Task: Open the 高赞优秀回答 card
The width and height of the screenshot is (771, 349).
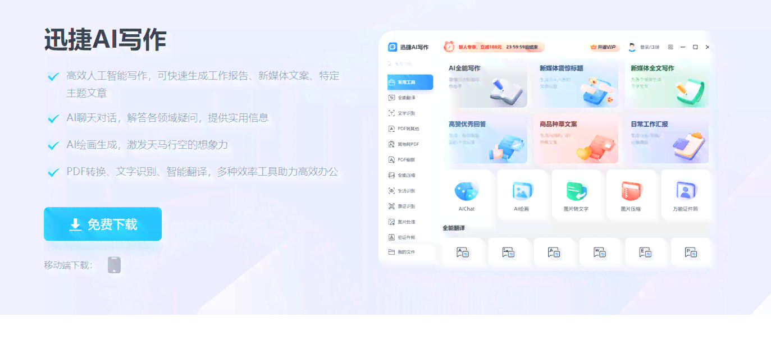Action: coord(486,139)
